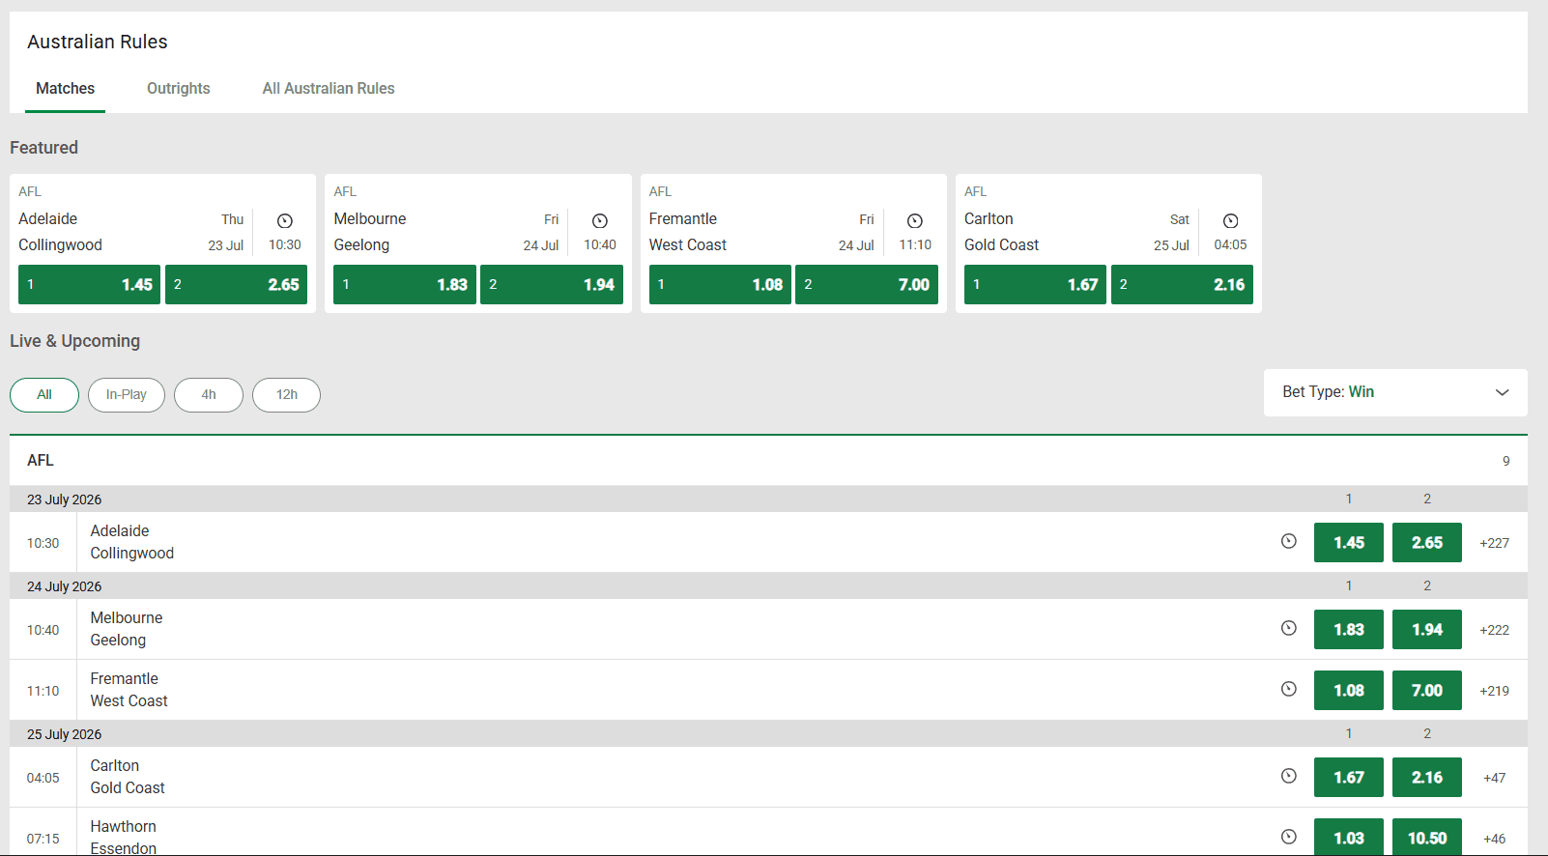
Task: Open +227 more markets for Adelaide match
Action: point(1494,543)
